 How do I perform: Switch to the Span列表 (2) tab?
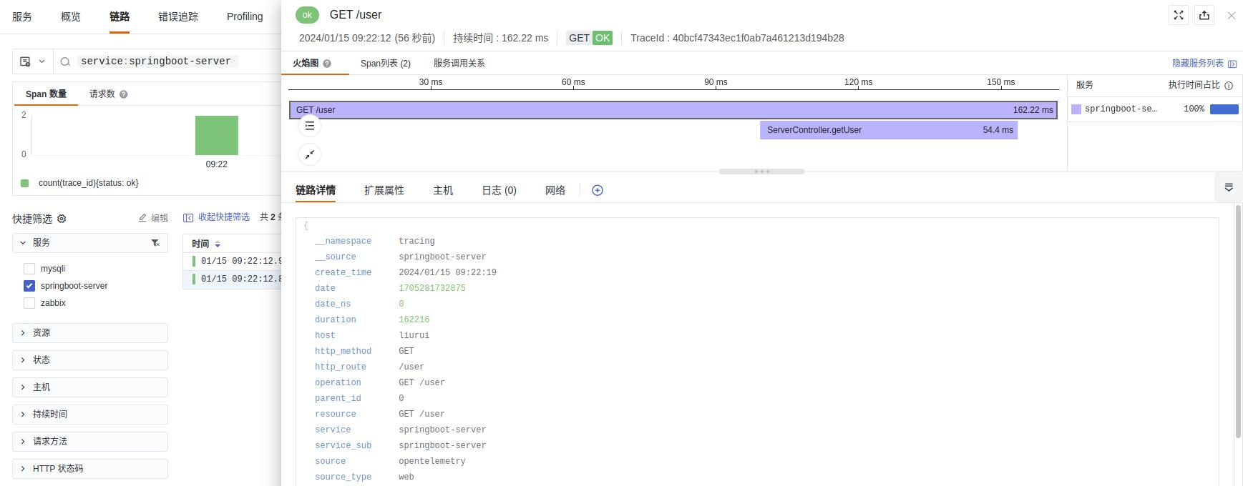[386, 64]
